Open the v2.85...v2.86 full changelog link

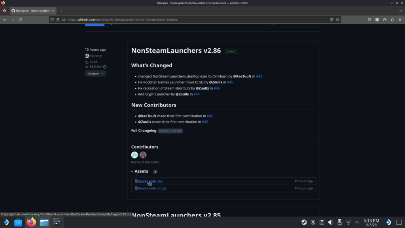[x=170, y=131]
